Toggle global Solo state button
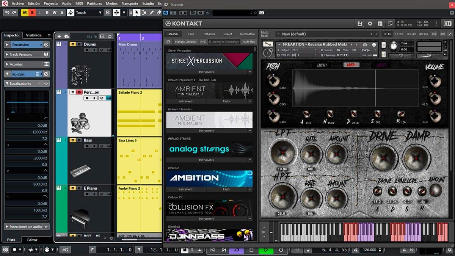This screenshot has width=455, height=256. 32,13
